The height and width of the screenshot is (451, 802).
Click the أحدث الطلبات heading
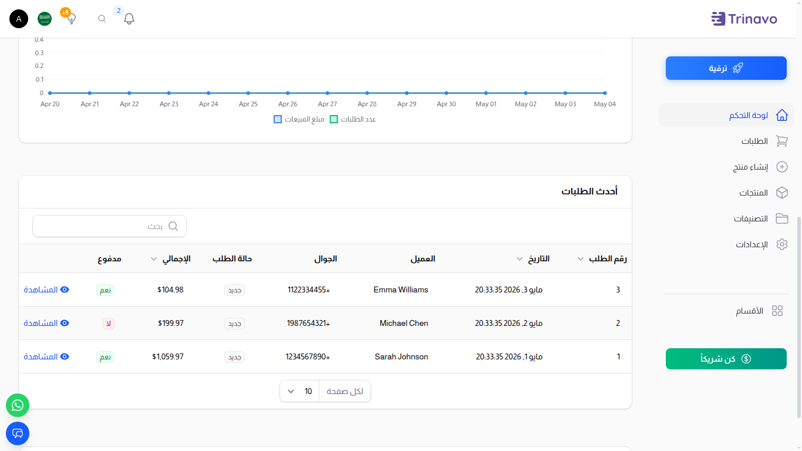[x=589, y=191]
